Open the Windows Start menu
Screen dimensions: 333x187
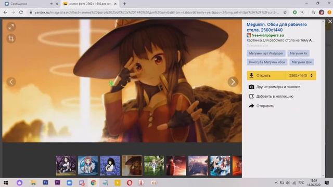(x=6, y=182)
